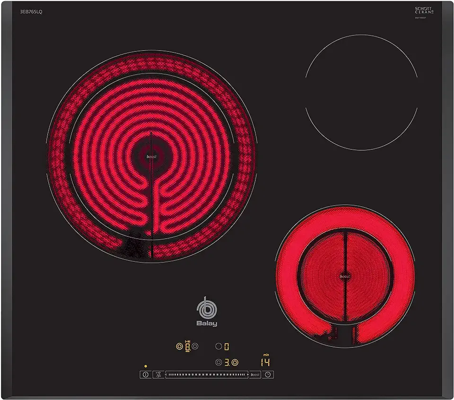Tap the power level 8 display
The height and width of the screenshot is (400, 454).
(188, 347)
